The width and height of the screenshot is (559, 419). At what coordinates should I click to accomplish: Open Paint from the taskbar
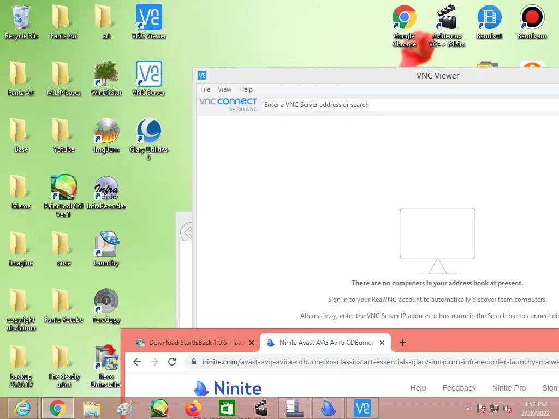point(125,408)
